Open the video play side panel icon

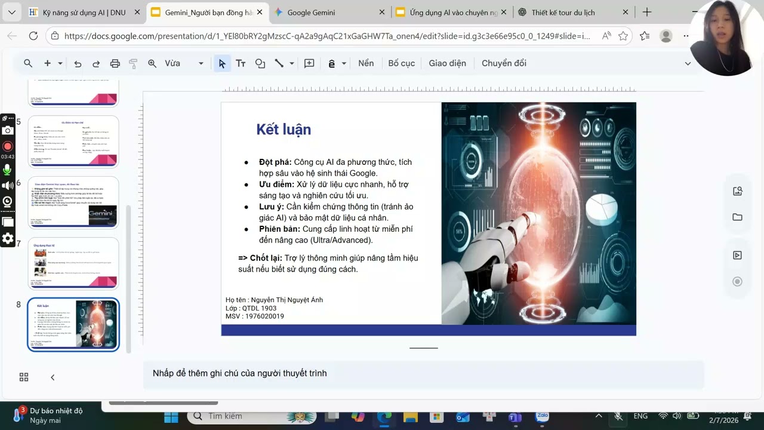(x=738, y=256)
